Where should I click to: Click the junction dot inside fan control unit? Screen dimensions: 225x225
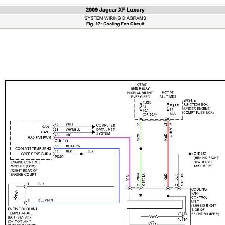[168, 196]
